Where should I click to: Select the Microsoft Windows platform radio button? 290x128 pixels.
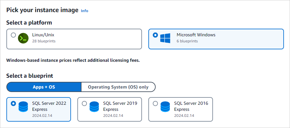coord(156,35)
